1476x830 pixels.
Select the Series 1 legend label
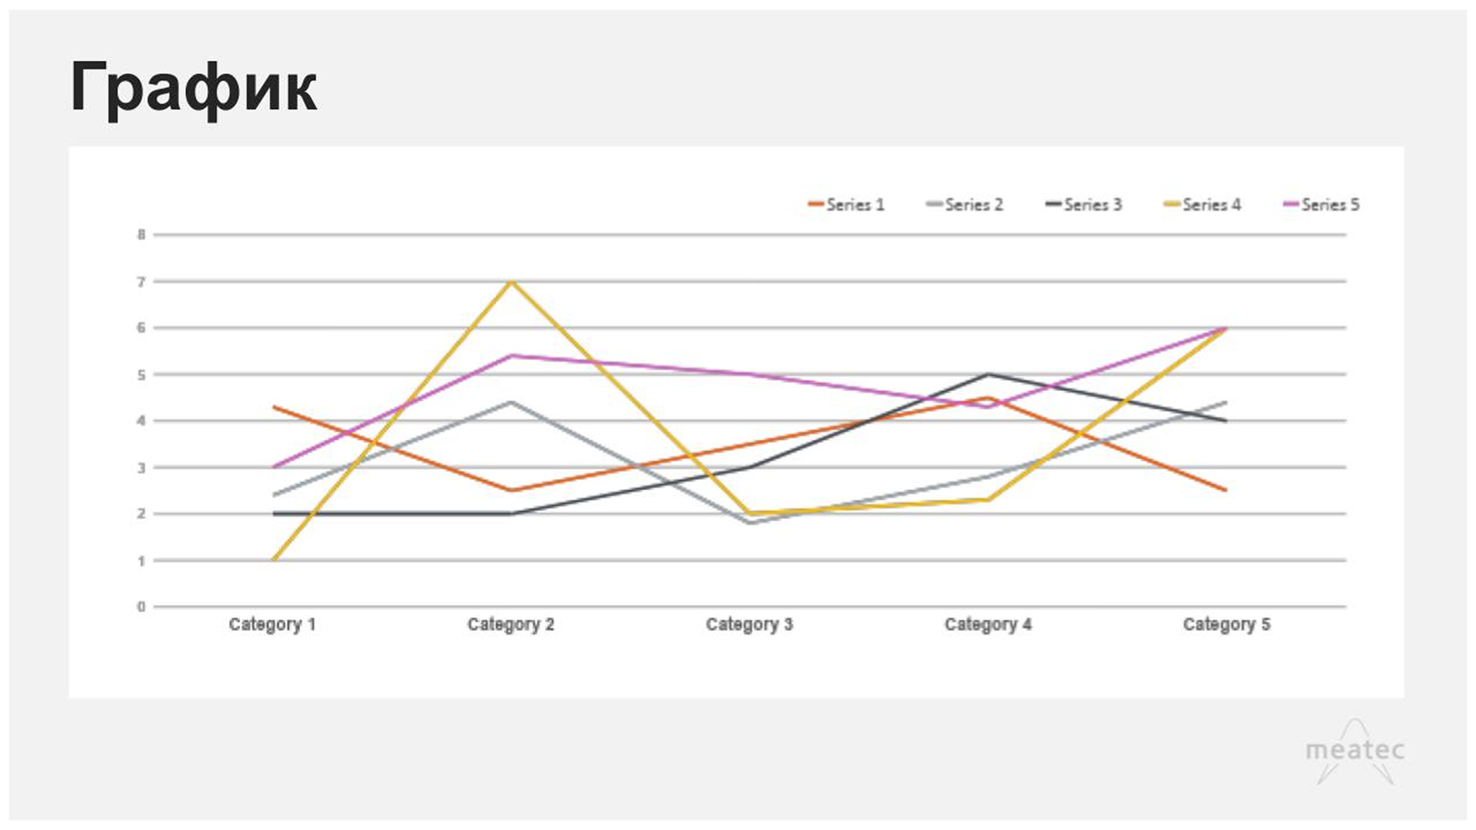[856, 205]
